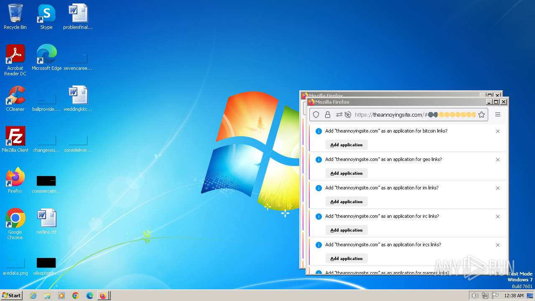
Task: Add application for ircs links
Action: click(x=346, y=258)
